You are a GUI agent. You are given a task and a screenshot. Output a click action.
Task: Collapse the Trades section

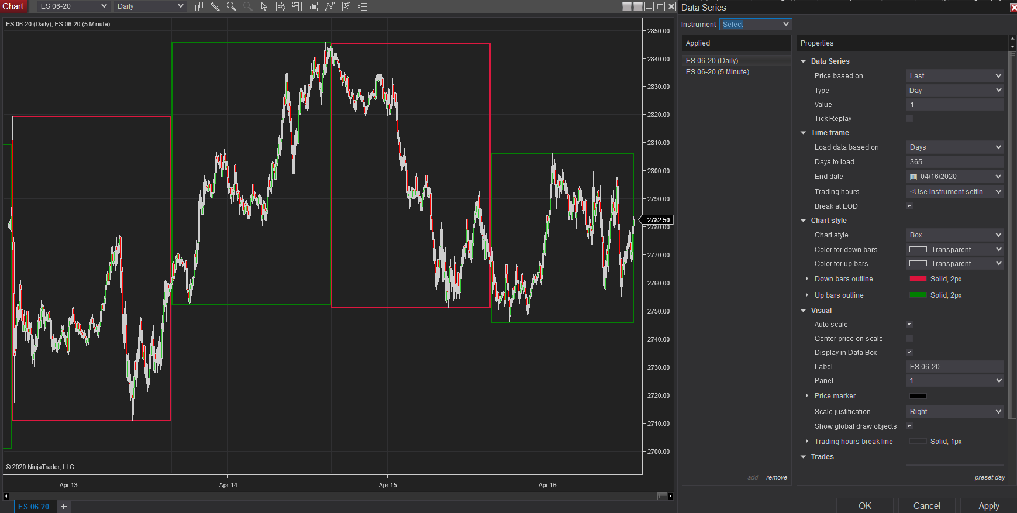point(804,457)
